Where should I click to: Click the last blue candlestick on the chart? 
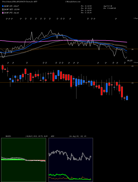coord(127,98)
